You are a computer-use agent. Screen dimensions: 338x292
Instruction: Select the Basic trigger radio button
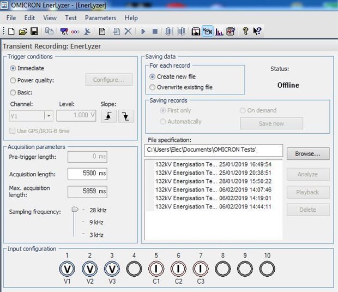pos(14,92)
